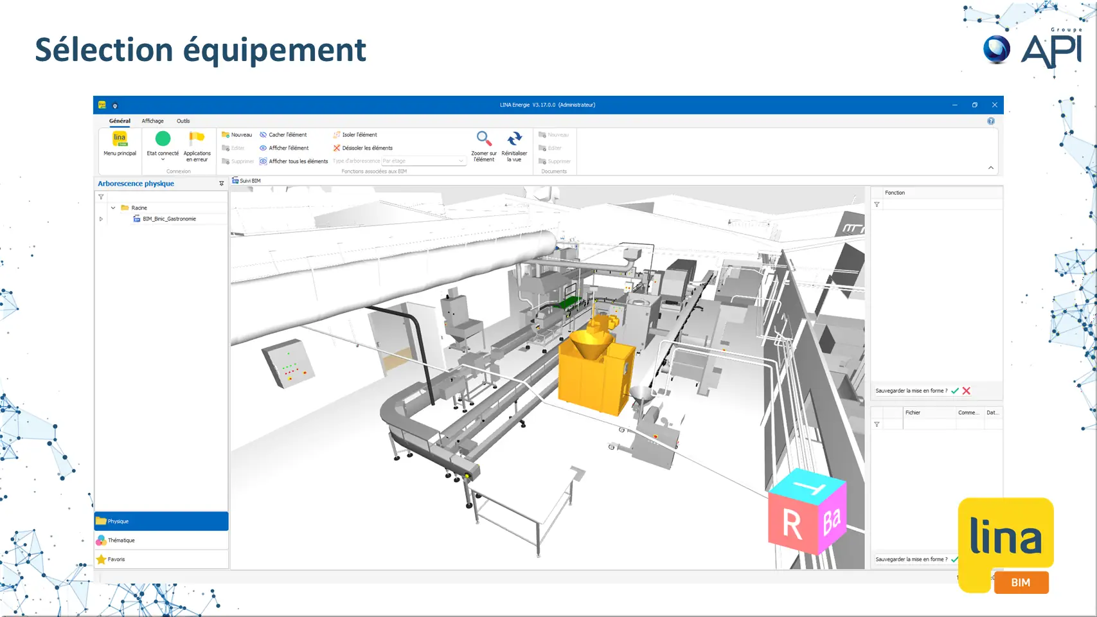Switch to the Outils ribbon tab
This screenshot has height=617, width=1097.
tap(183, 121)
